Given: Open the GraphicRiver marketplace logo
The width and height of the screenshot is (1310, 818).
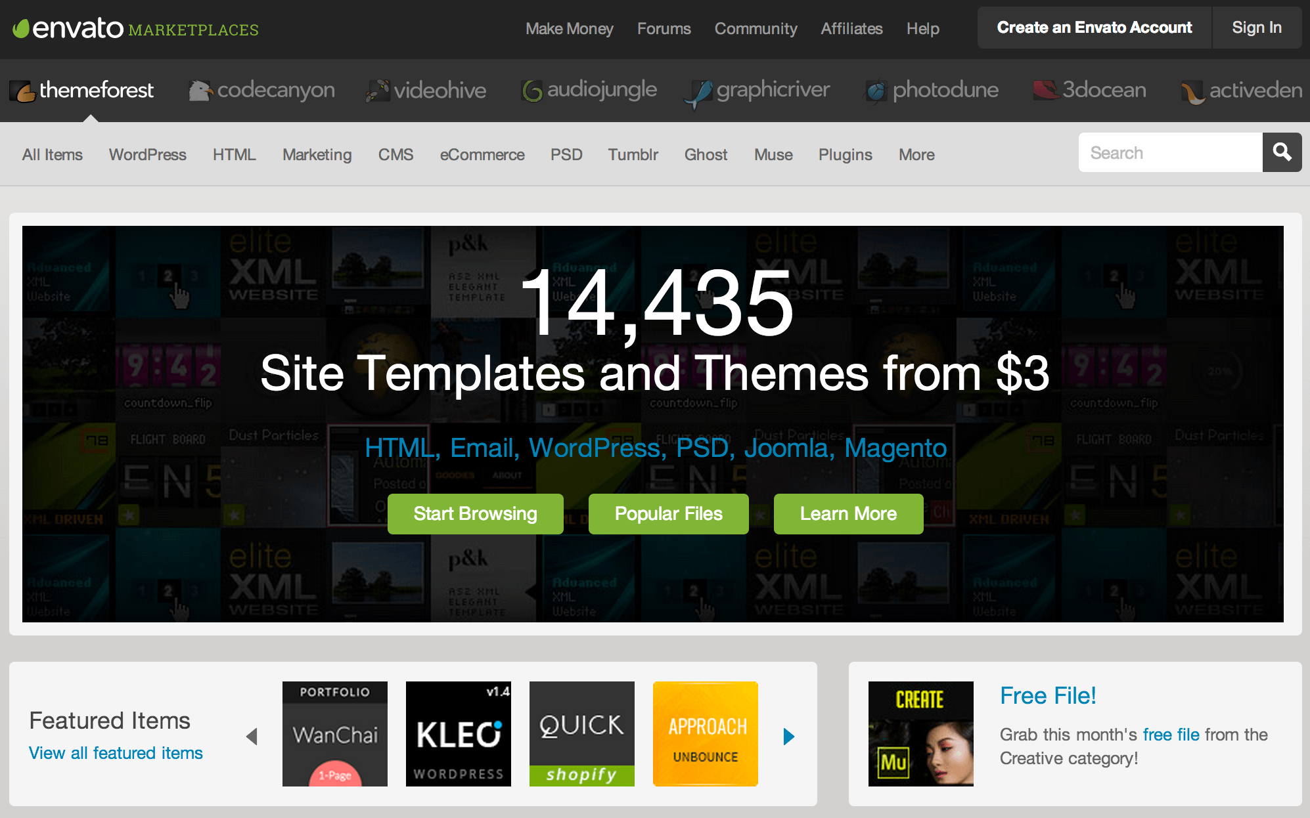Looking at the screenshot, I should click(x=757, y=90).
